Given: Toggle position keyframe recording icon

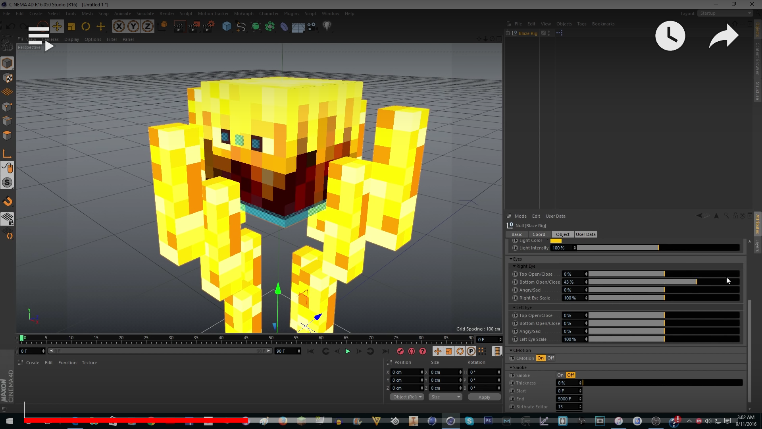Looking at the screenshot, I should [x=437, y=351].
